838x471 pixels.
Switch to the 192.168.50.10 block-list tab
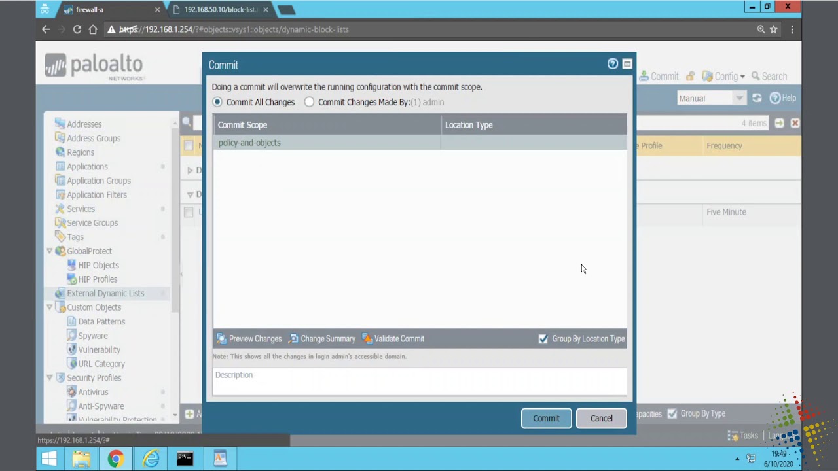tap(220, 10)
